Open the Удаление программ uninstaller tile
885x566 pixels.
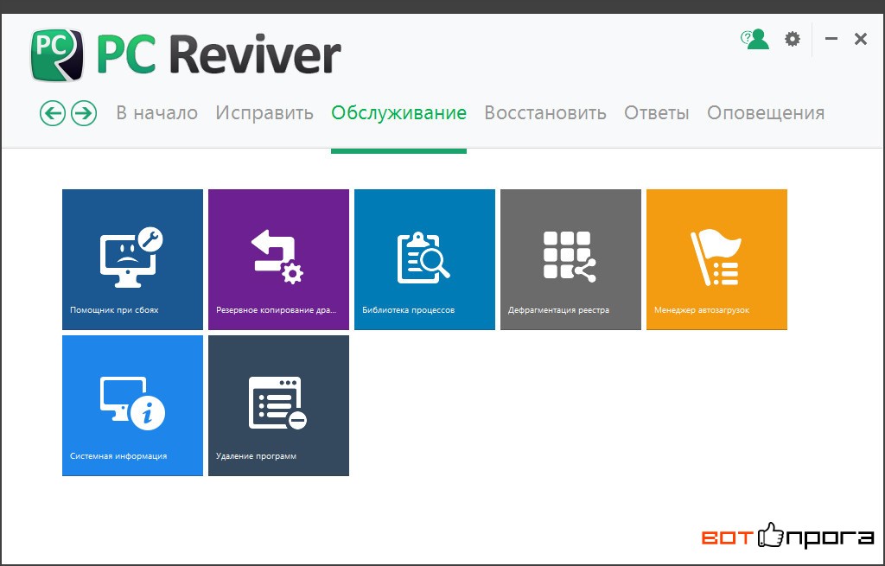coord(279,406)
